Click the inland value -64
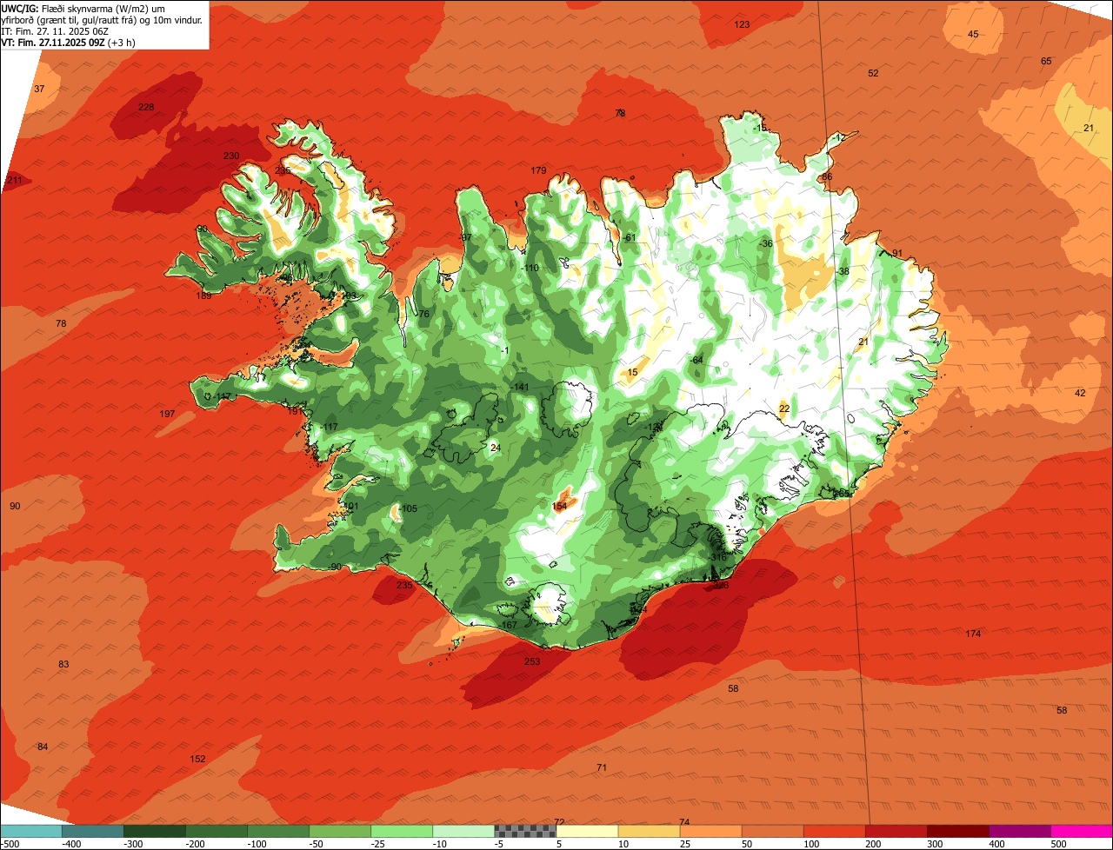 tap(696, 360)
